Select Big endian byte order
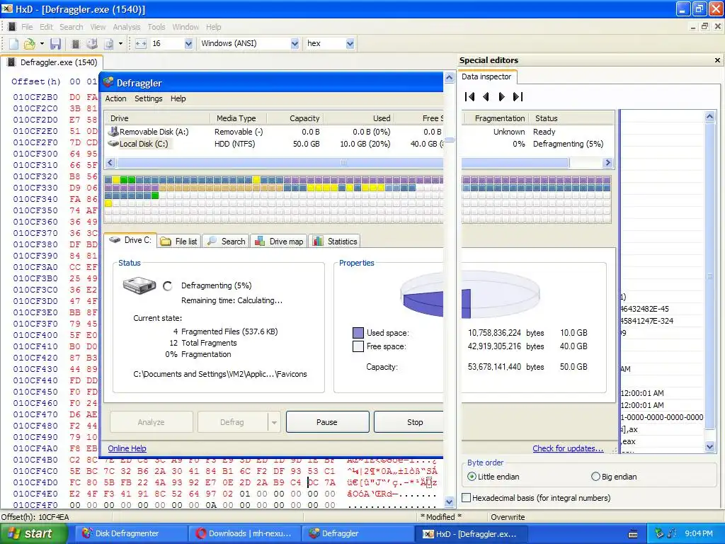Viewport: 725px width, 544px height. pyautogui.click(x=595, y=477)
